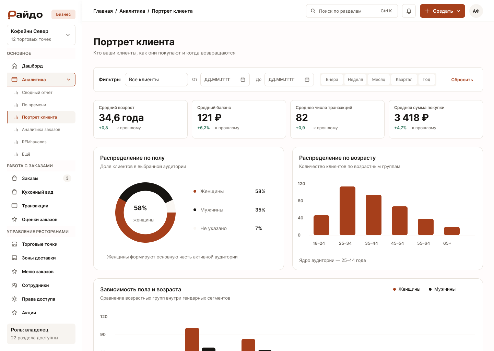Open Портрет клиента submenu item

pyautogui.click(x=41, y=117)
